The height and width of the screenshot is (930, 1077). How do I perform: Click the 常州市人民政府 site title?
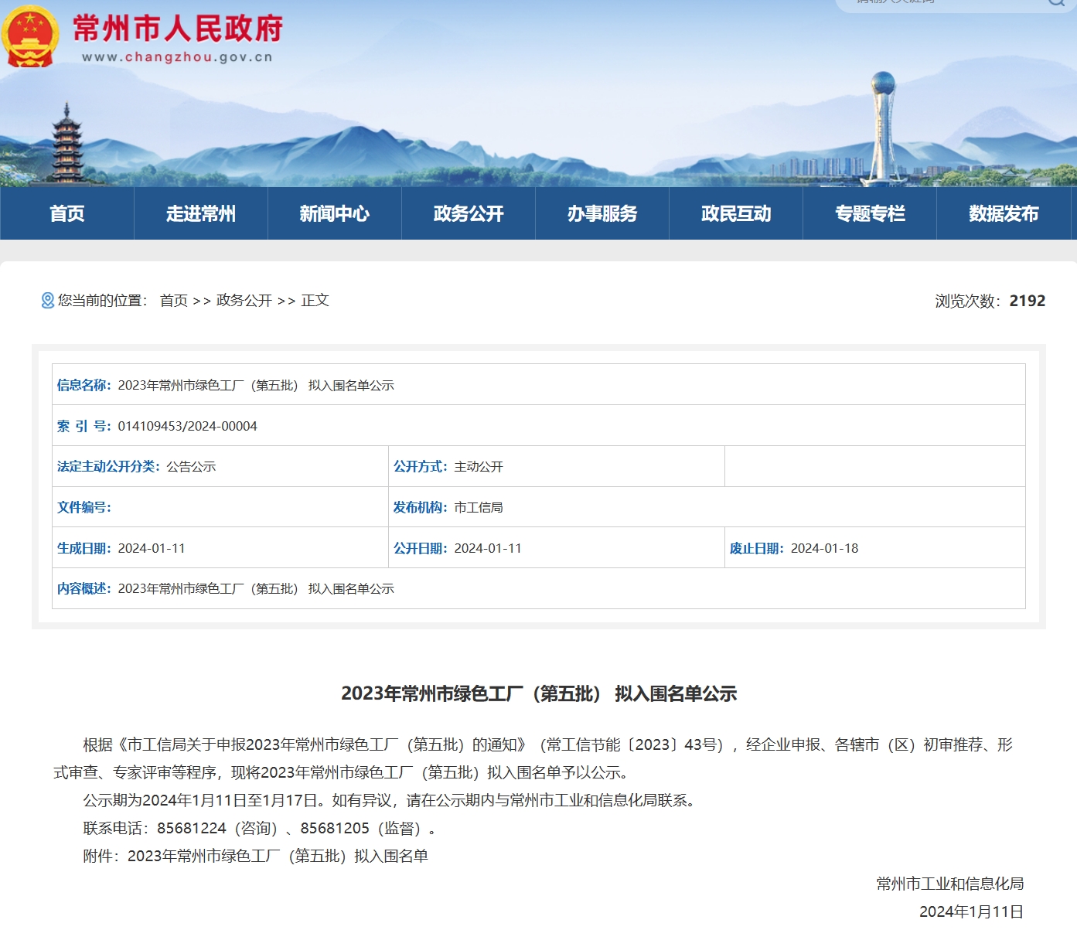click(178, 29)
